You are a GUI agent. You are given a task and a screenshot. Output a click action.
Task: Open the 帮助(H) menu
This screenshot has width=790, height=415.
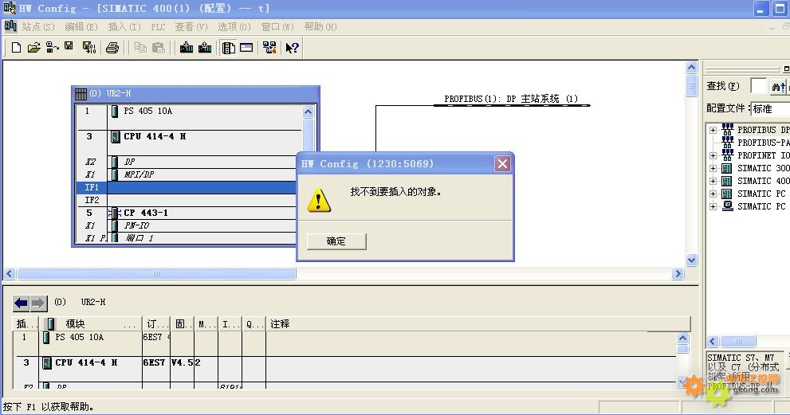click(320, 27)
